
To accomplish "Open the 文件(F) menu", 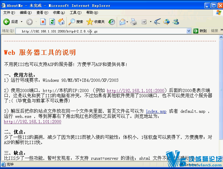I will 9,13.
